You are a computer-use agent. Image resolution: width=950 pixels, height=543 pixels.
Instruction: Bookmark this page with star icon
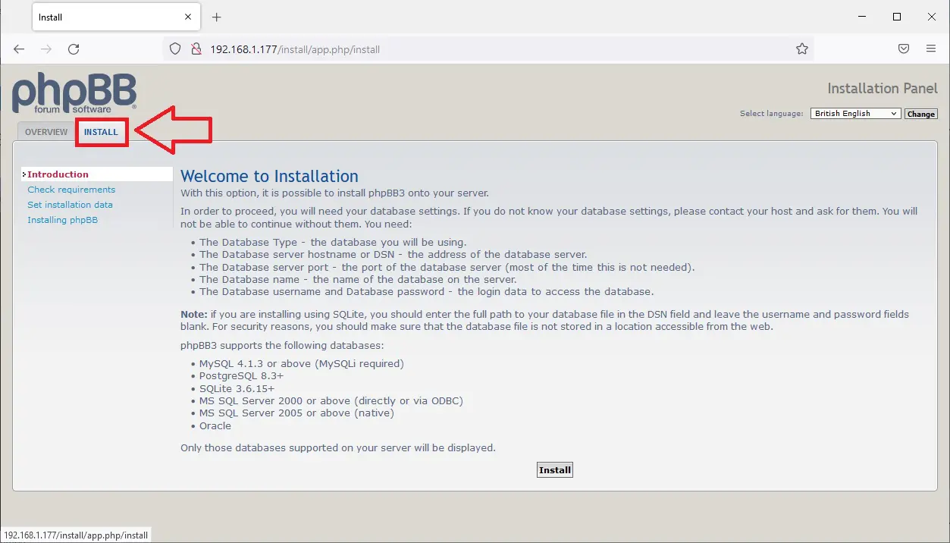(x=801, y=49)
